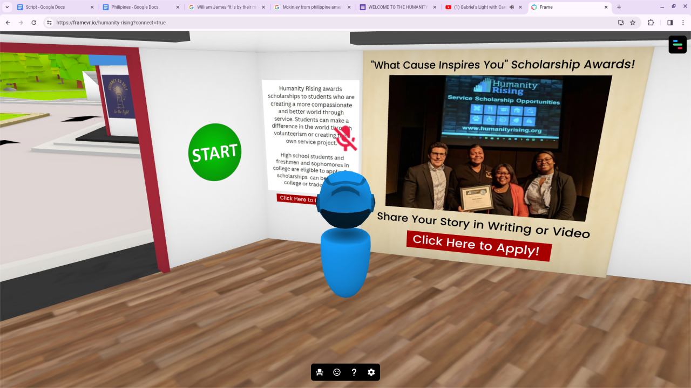Switch to the Mckinley Google search tab
Screen dimensions: 691x388
tap(313, 7)
